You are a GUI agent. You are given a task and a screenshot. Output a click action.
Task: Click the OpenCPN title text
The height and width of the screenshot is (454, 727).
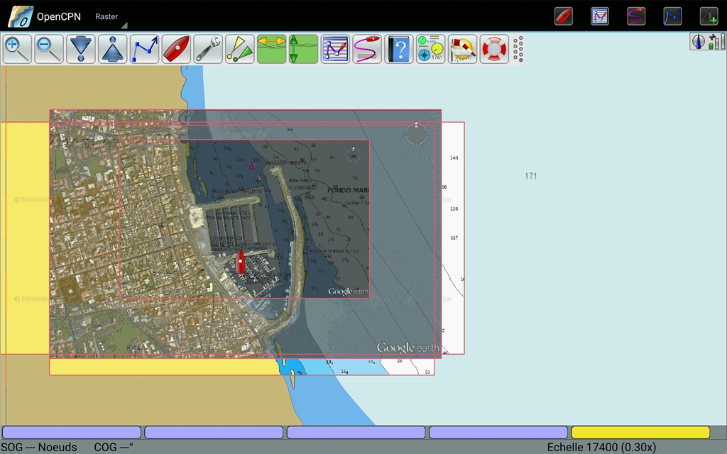(x=59, y=17)
